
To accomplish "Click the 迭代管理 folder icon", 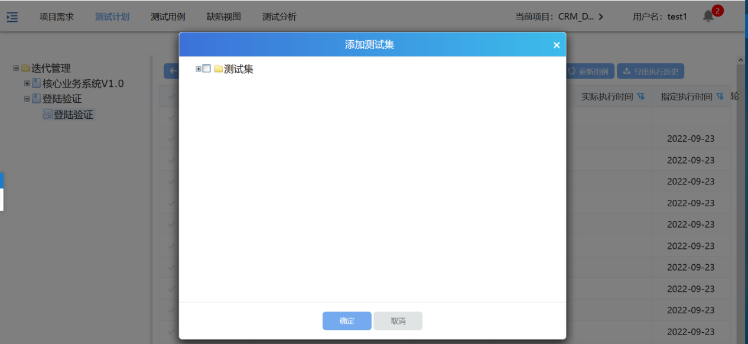I will coord(25,69).
